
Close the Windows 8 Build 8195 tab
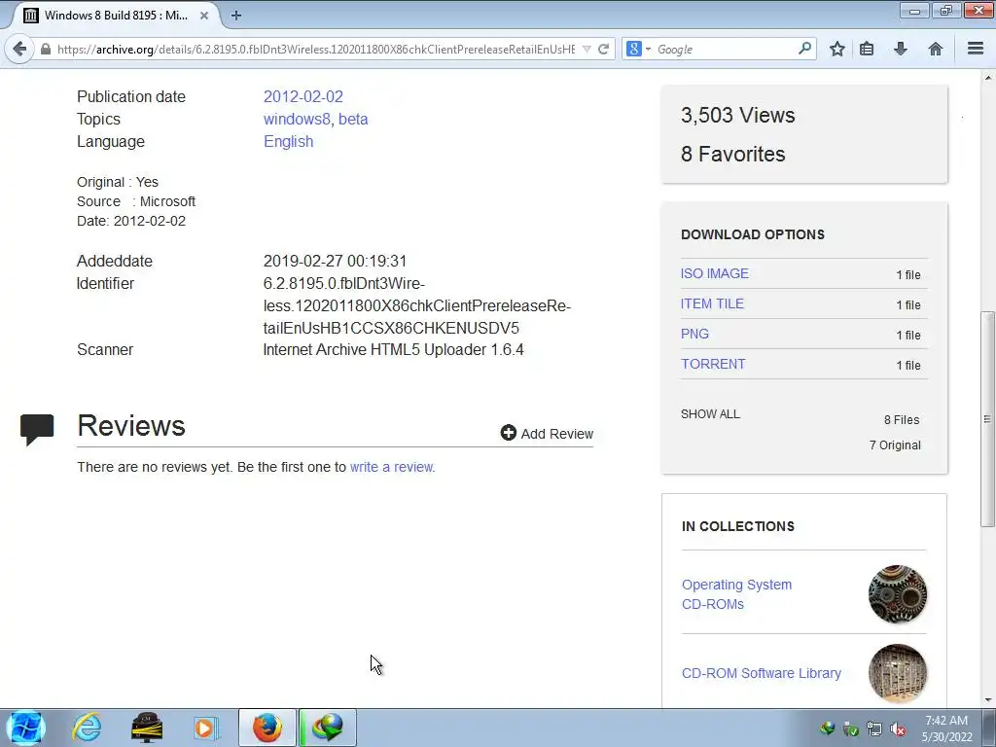point(204,16)
